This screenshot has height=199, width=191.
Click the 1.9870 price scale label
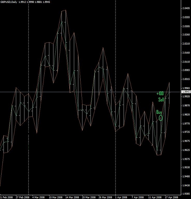[x=186, y=105]
